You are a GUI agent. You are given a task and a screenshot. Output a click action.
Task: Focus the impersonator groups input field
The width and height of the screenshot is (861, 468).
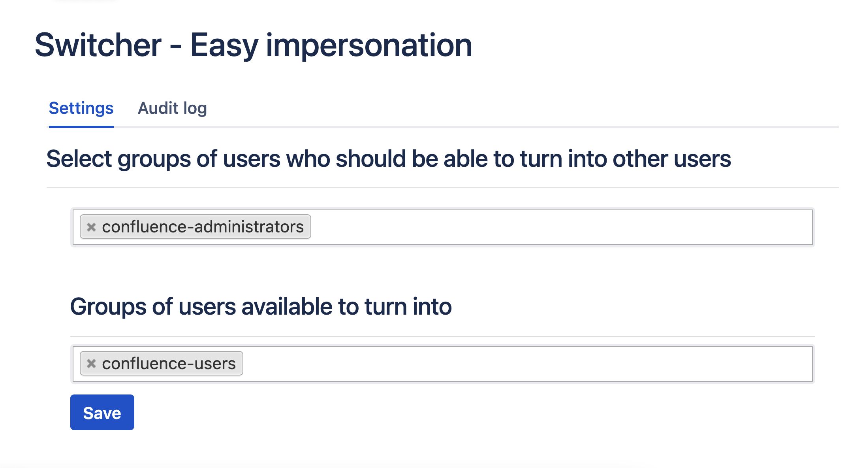553,227
